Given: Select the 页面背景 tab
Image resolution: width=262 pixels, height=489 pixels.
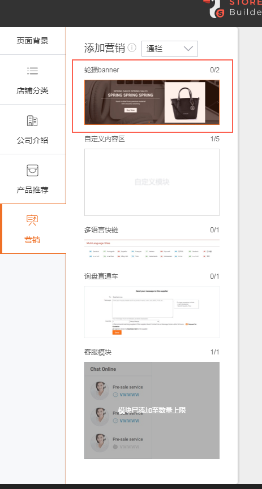Looking at the screenshot, I should 32,41.
